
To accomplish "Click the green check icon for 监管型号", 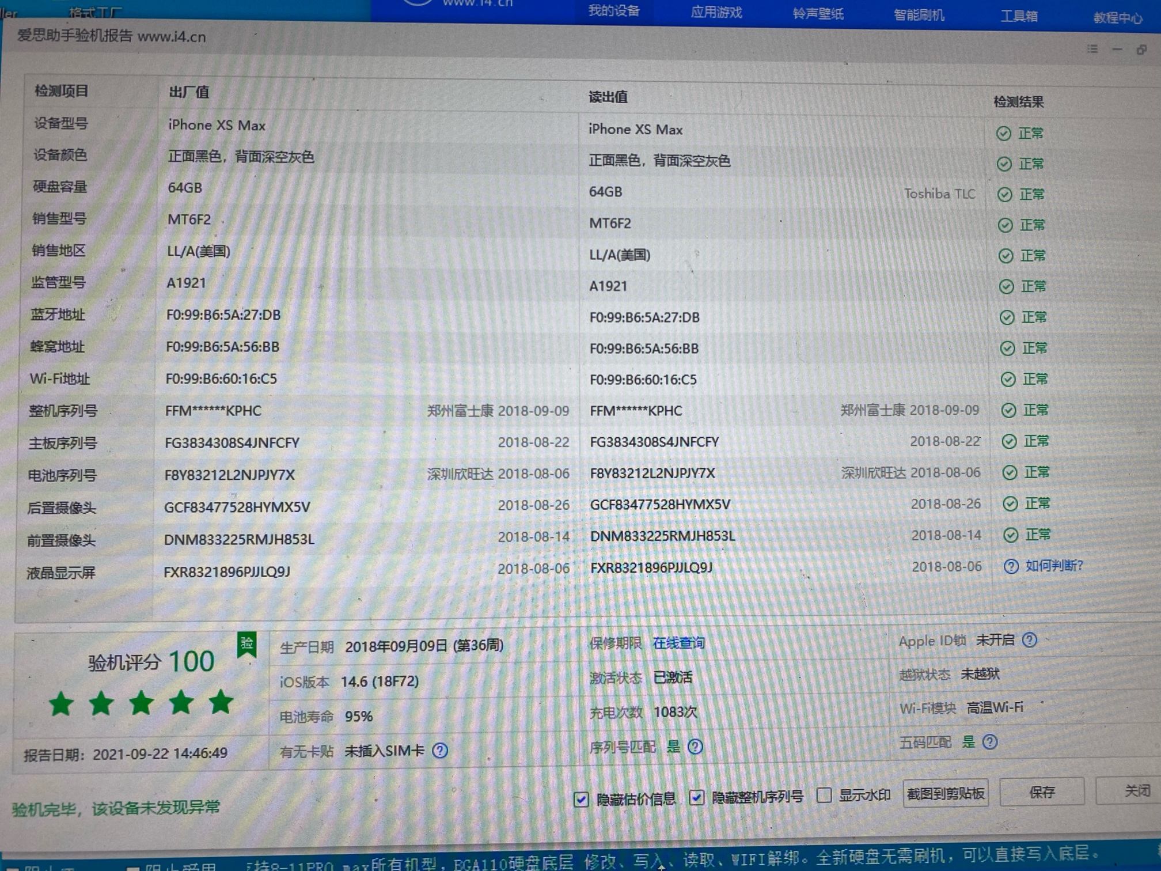I will coord(1006,287).
